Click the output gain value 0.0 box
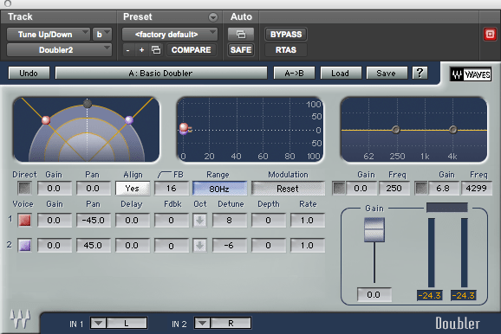 click(x=374, y=294)
